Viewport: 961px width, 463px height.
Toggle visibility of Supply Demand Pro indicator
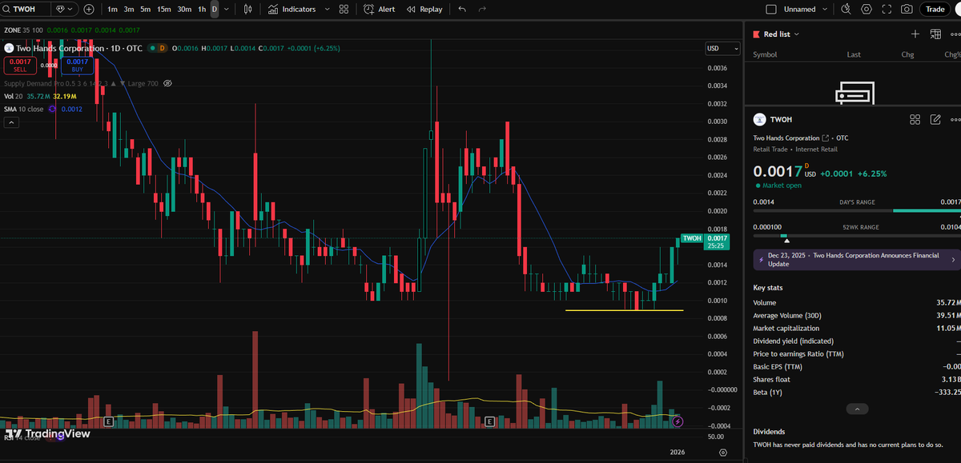click(x=167, y=83)
